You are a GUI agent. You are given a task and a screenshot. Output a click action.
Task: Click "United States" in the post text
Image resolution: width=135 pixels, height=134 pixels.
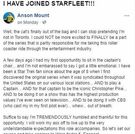tap(23, 83)
